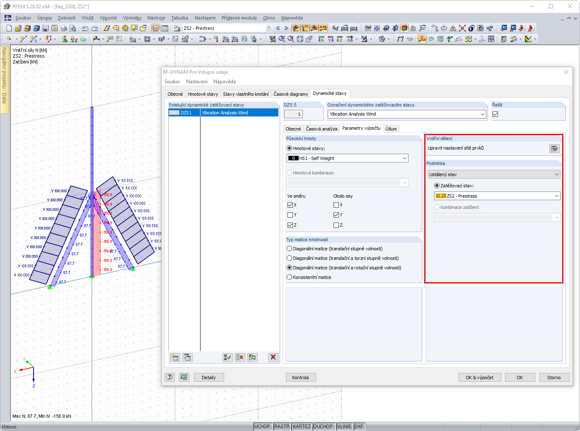Click the OK button

520,378
